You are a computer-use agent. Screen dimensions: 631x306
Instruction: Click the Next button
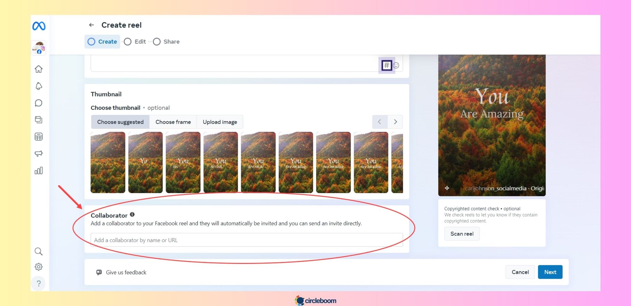click(x=550, y=272)
